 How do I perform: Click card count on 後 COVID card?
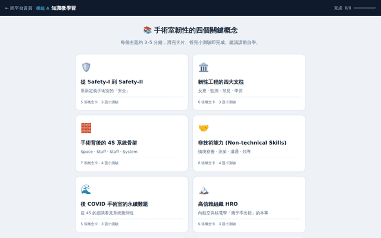coord(99,224)
